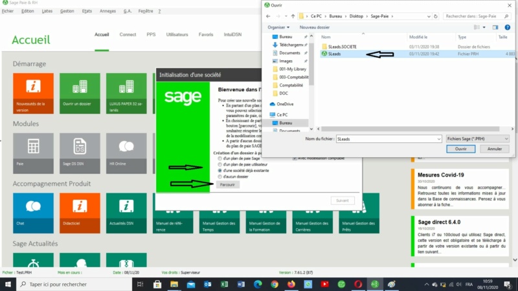Open Word from the taskbar
This screenshot has width=518, height=291.
click(241, 284)
